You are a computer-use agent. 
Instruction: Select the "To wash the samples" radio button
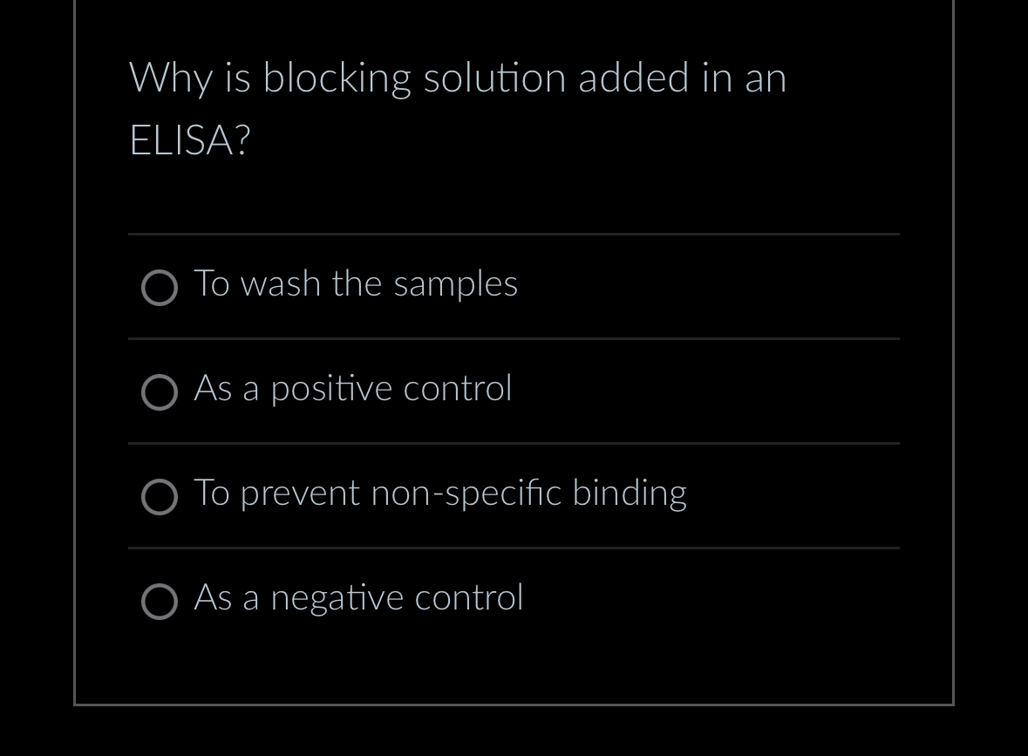pyautogui.click(x=160, y=288)
